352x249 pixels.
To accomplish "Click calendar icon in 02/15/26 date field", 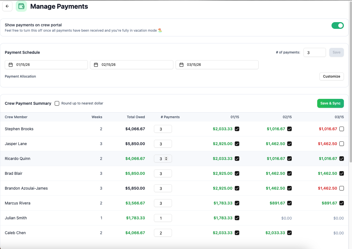I will (96, 65).
